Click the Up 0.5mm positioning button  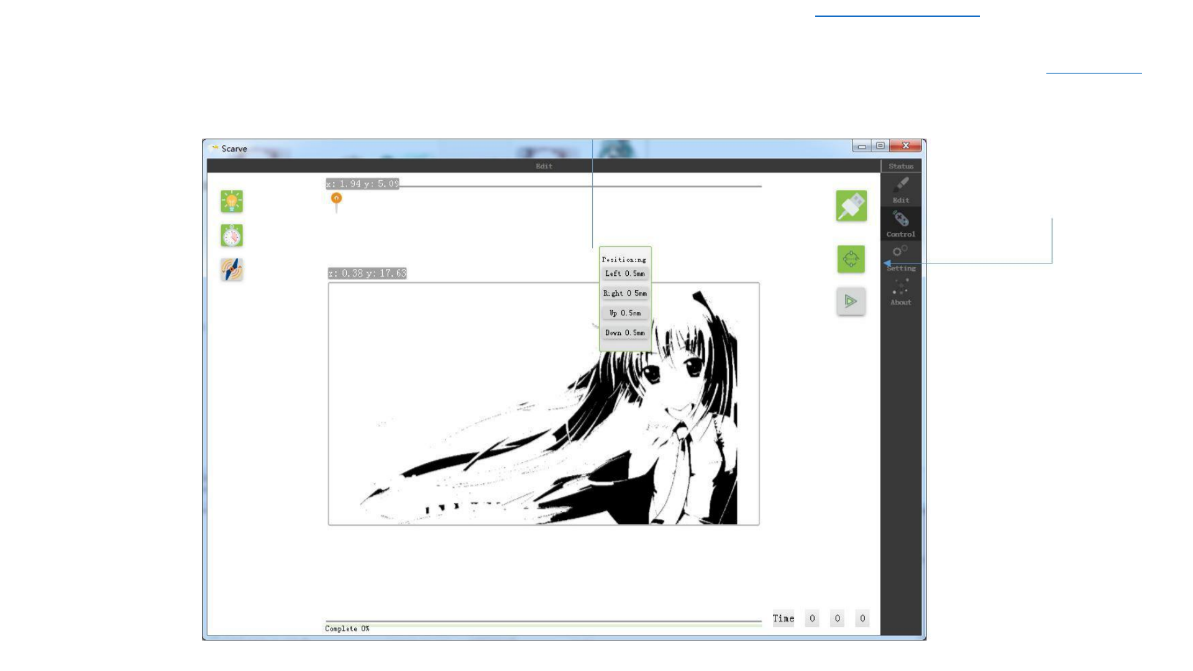625,313
